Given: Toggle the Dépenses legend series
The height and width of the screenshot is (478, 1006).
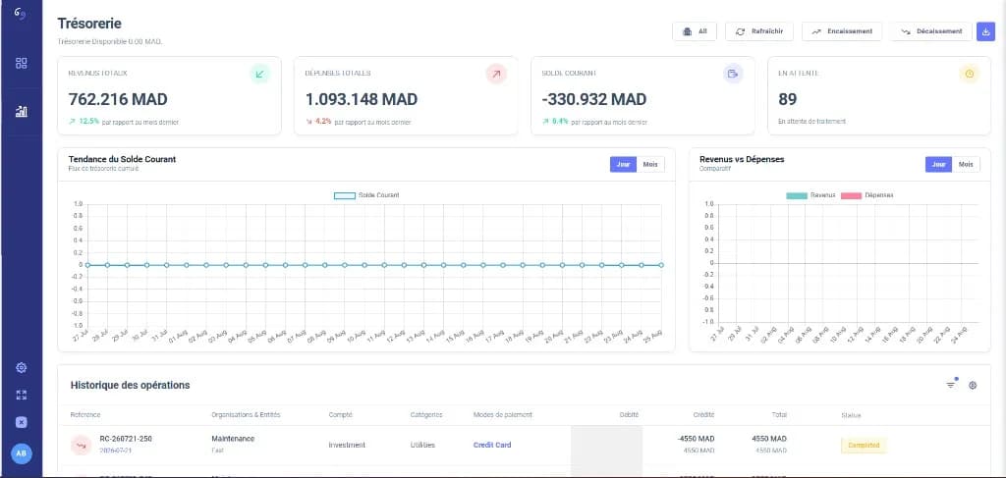Looking at the screenshot, I should point(866,194).
